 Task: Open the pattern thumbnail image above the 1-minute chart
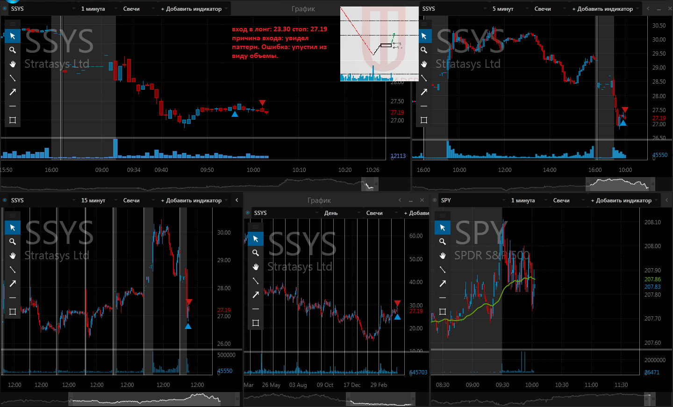pos(379,44)
